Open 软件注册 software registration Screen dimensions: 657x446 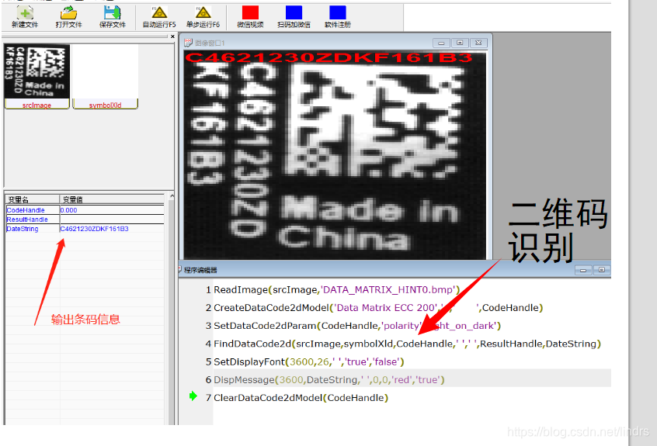(337, 17)
